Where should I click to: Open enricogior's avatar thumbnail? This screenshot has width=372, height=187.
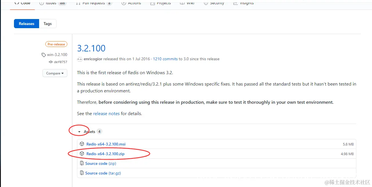tap(80, 59)
